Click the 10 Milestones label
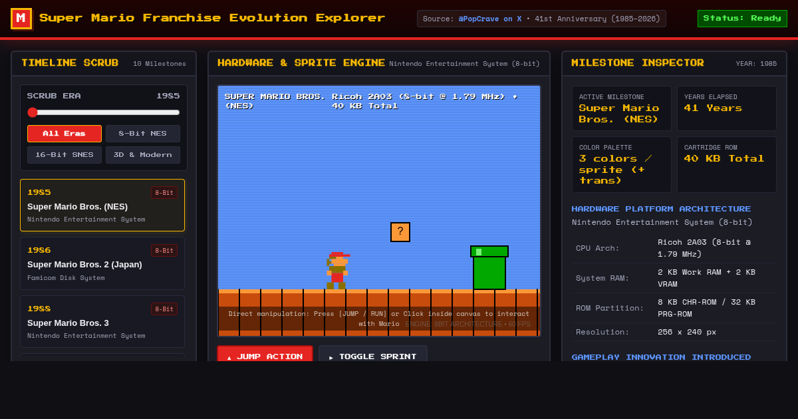798x419 pixels. [x=160, y=64]
